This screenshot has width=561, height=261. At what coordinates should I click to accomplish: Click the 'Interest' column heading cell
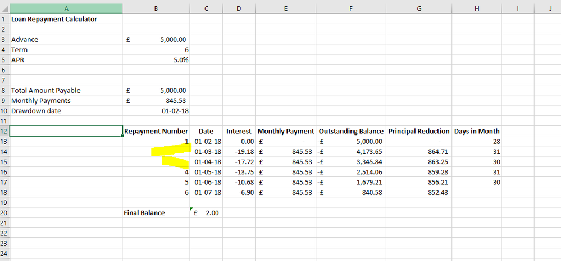click(x=239, y=131)
